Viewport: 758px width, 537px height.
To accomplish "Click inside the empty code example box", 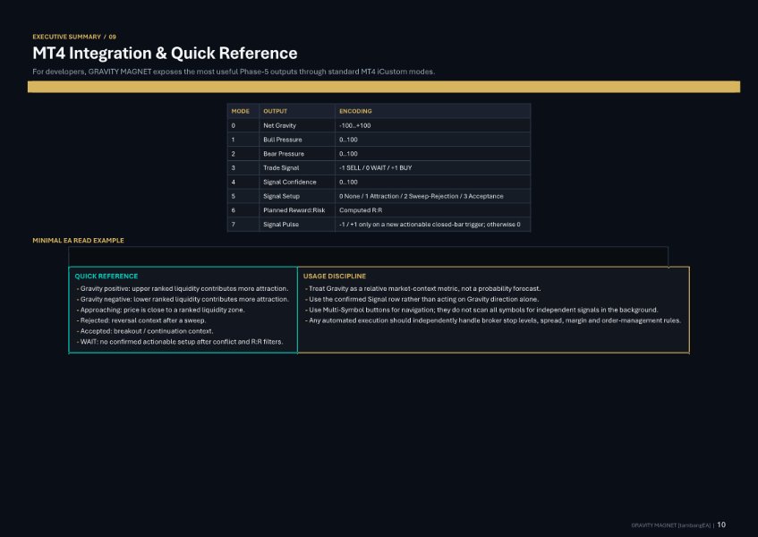I will tap(369, 257).
